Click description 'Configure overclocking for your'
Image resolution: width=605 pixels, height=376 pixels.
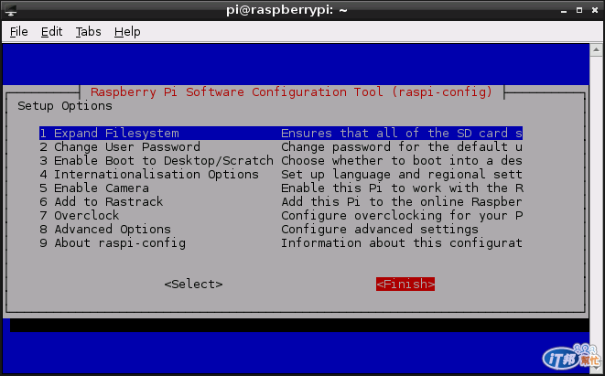tap(394, 215)
